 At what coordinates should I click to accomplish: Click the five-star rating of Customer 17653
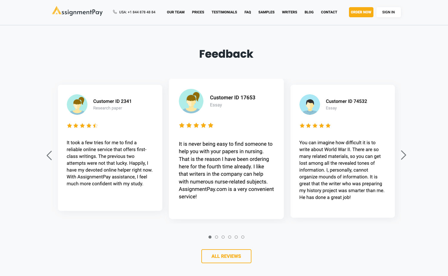click(196, 126)
